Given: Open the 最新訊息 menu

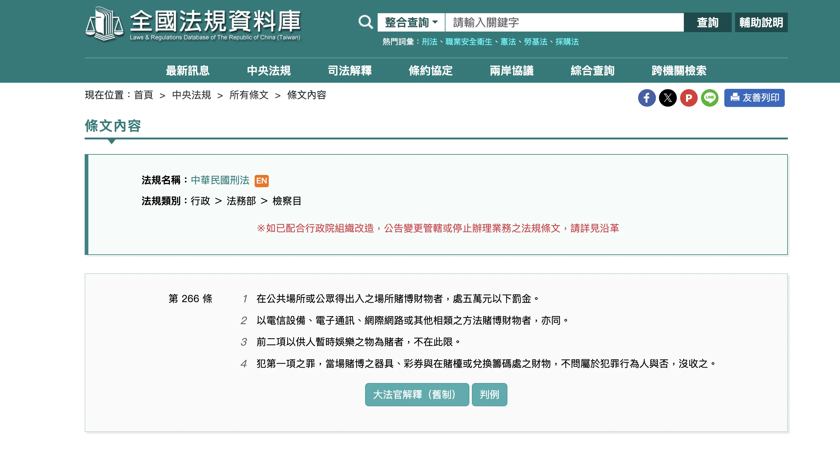Looking at the screenshot, I should coord(187,71).
